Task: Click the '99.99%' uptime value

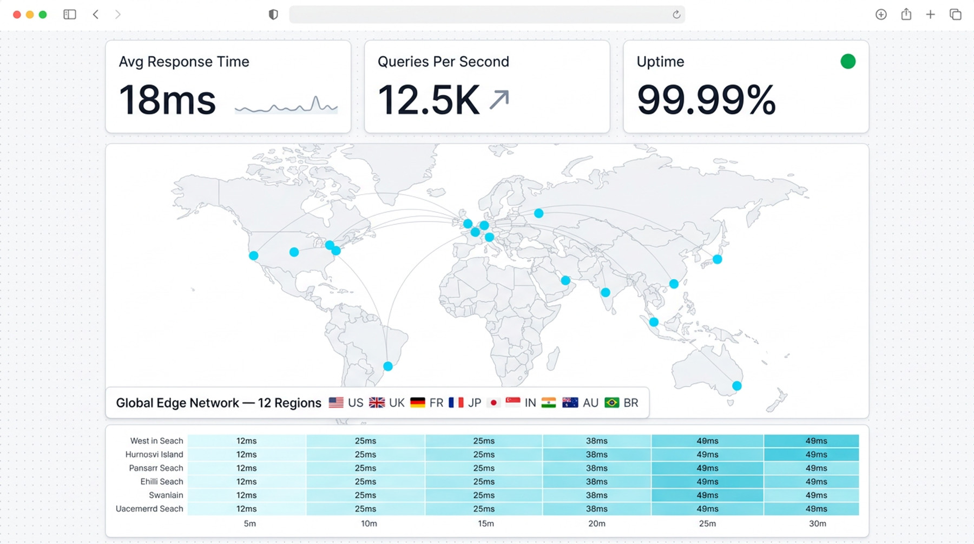Action: (706, 100)
